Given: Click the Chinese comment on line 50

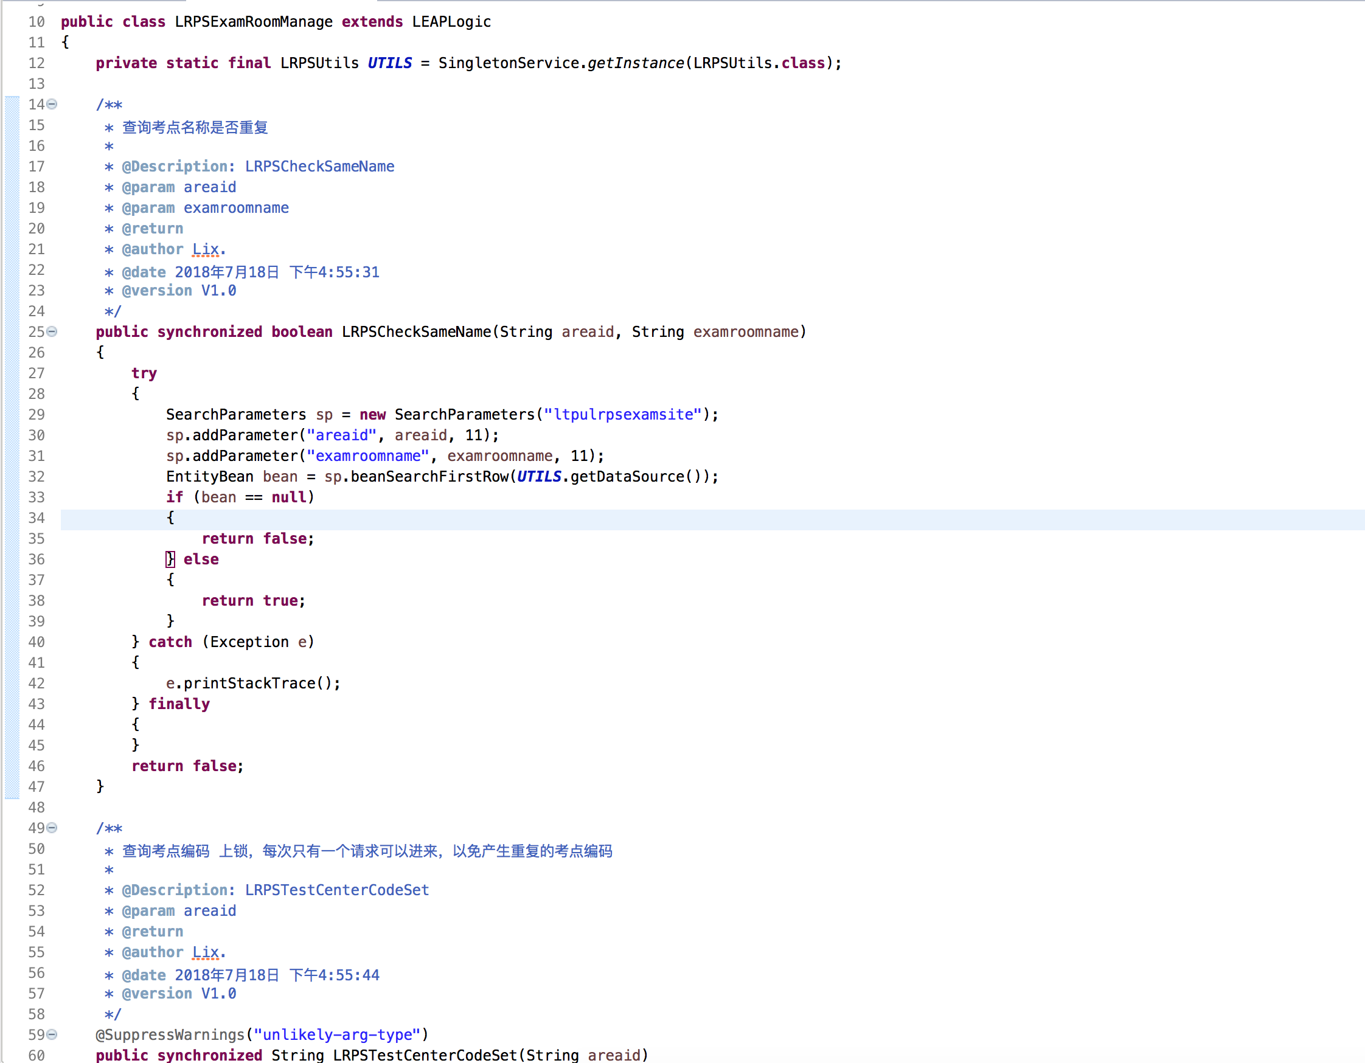Looking at the screenshot, I should (367, 851).
